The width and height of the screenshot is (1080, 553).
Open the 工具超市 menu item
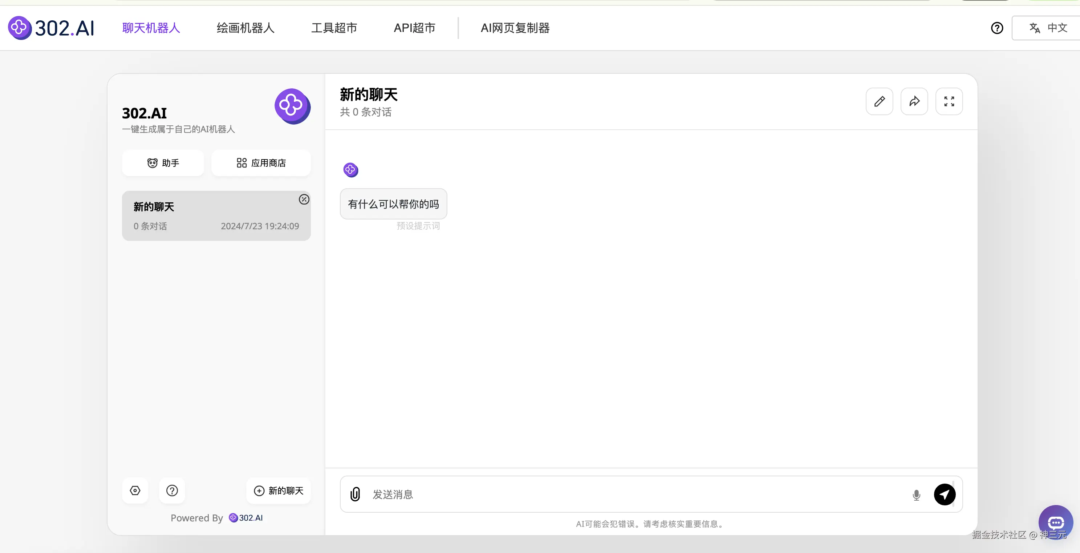point(334,28)
